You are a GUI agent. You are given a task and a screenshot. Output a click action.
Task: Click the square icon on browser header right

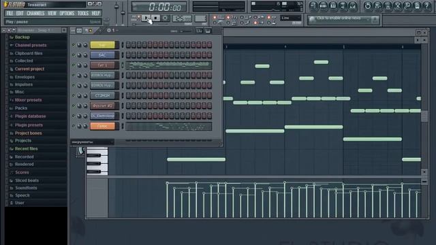pyautogui.click(x=64, y=30)
